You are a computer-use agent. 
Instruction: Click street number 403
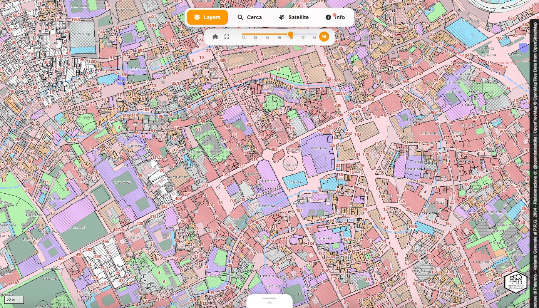click(x=178, y=199)
